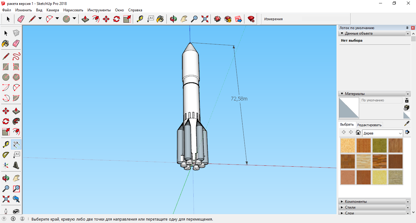The height and width of the screenshot is (223, 416).
Task: Open the Extension Warehouse ruby icon
Action: point(251,19)
